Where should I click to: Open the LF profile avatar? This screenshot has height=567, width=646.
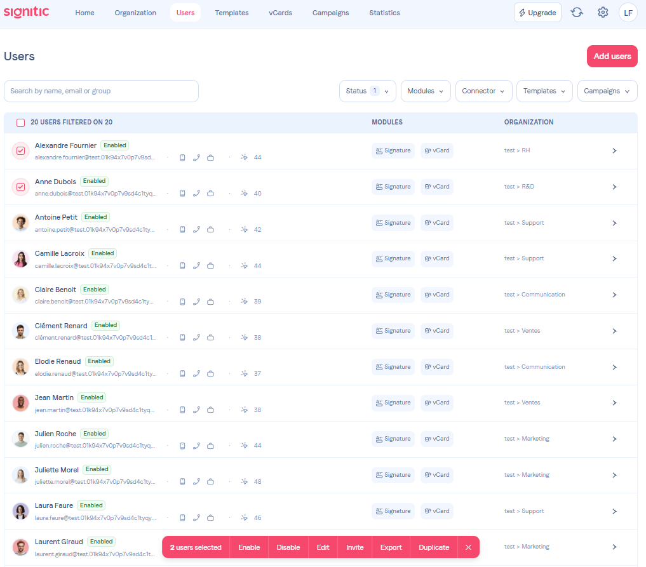click(x=628, y=13)
